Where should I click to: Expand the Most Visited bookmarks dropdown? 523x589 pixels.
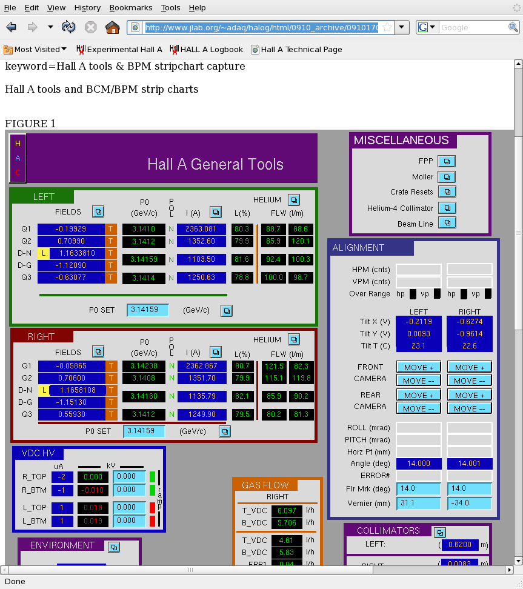pyautogui.click(x=64, y=49)
